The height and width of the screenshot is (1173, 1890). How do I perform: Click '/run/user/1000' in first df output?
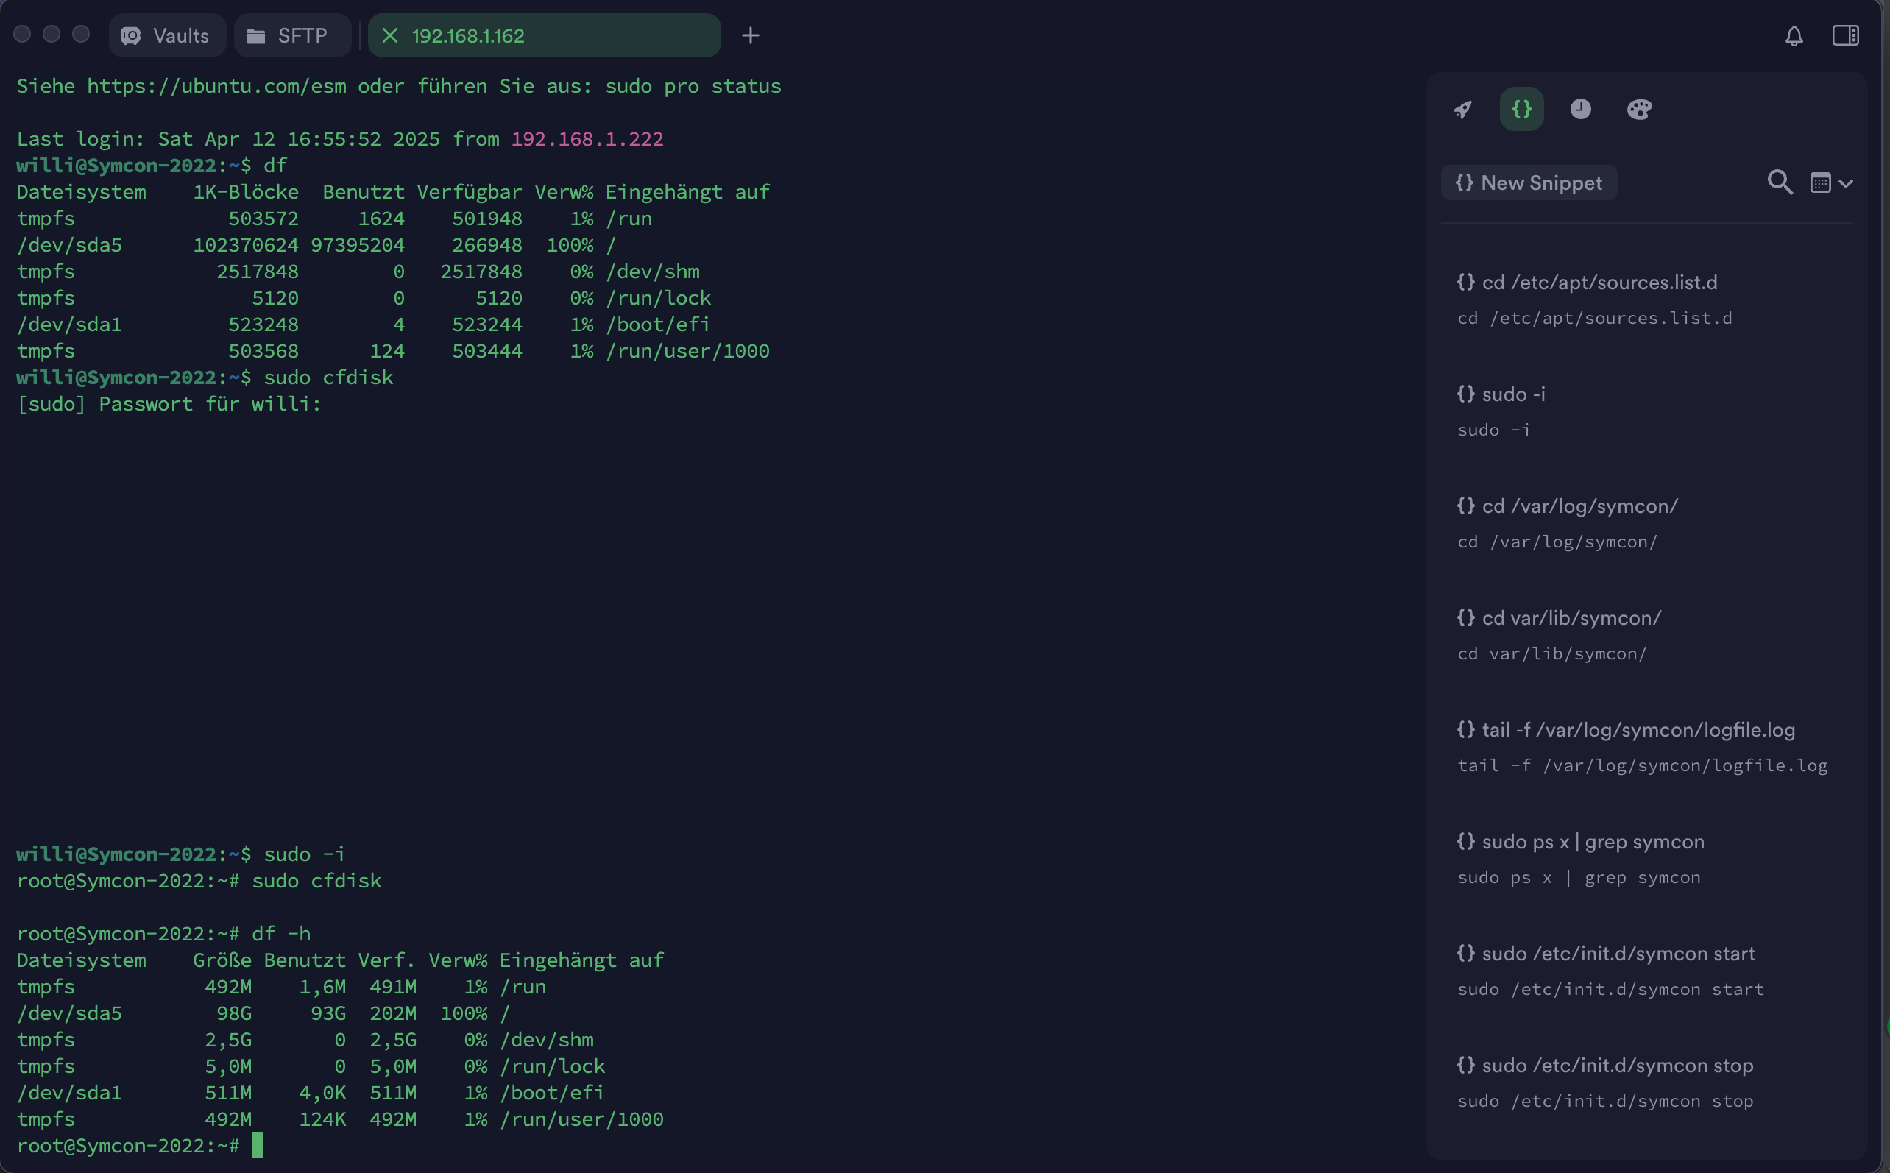point(687,352)
